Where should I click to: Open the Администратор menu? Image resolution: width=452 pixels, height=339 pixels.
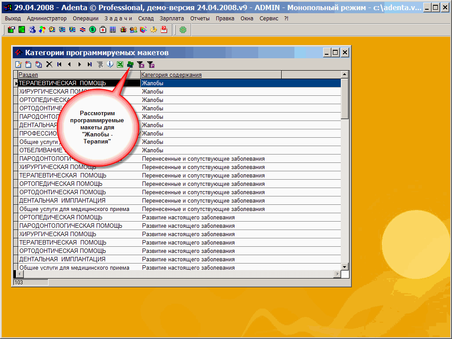point(47,18)
